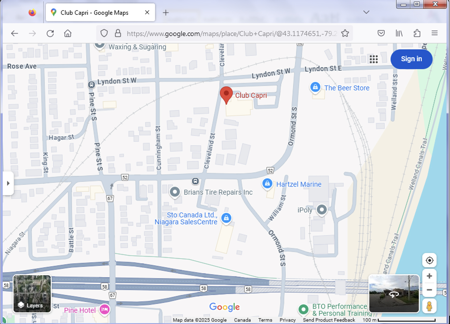Click the Pine Hotel label
The image size is (450, 324).
point(80,310)
